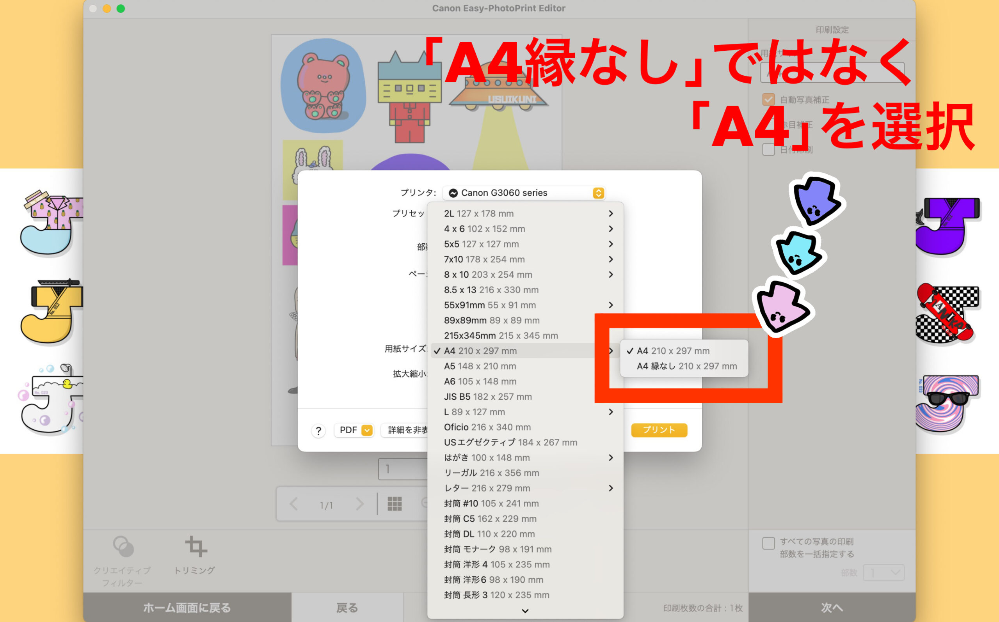Open print dialog help question mark
Screen dimensions: 999x622
tap(318, 431)
